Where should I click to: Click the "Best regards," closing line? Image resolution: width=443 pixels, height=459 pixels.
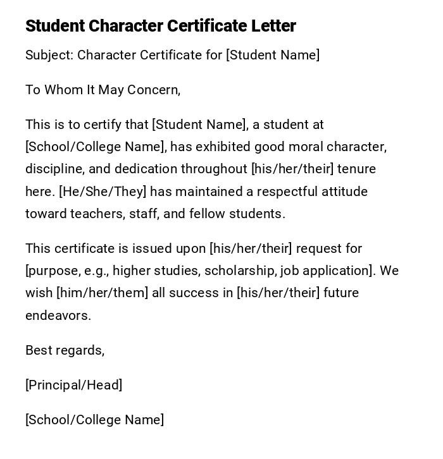click(x=65, y=350)
